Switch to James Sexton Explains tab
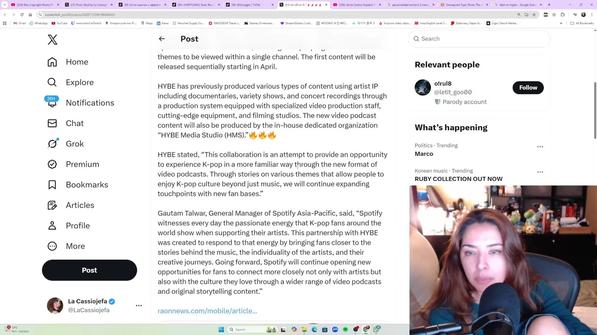Image resolution: width=597 pixels, height=335 pixels. pyautogui.click(x=356, y=5)
